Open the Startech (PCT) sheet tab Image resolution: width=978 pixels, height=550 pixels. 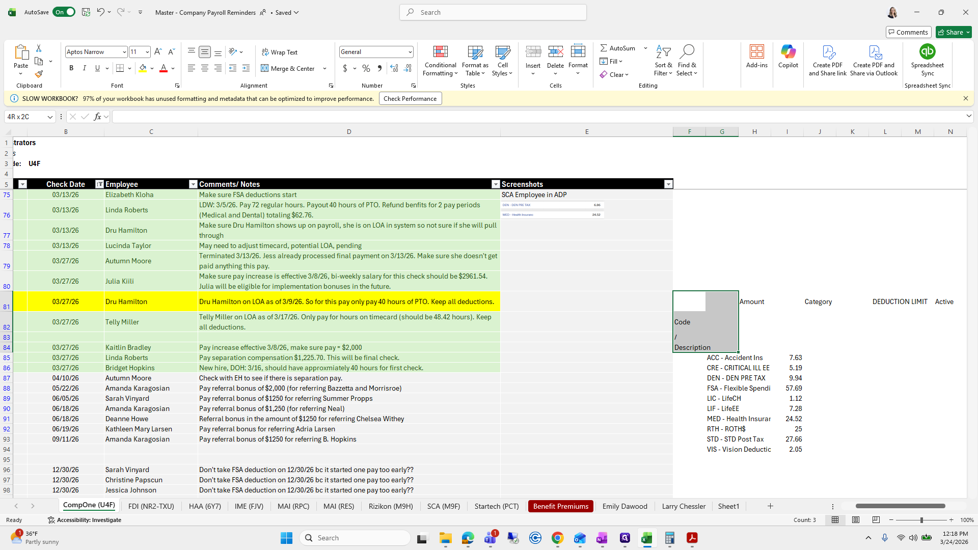496,506
